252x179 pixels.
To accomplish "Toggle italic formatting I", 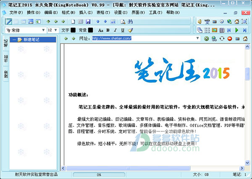I will [115, 30].
